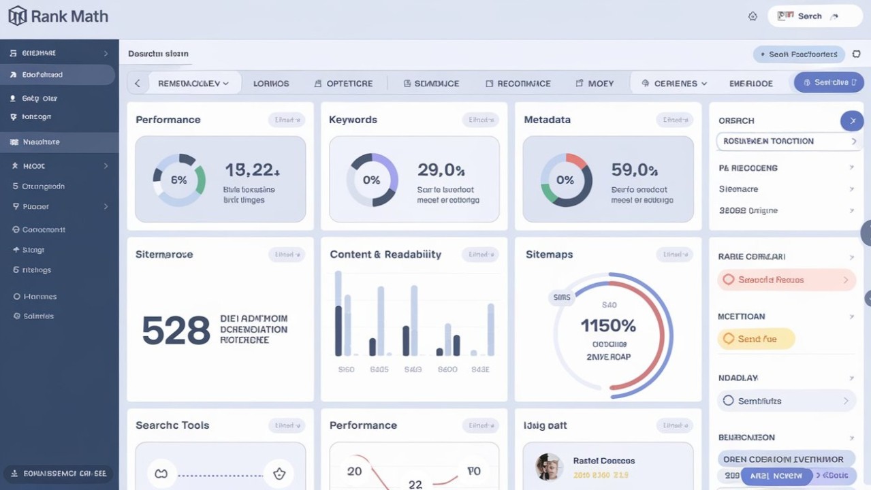Screen dimensions: 871x490
Task: Click the star icon next to HIOOC
Action: pyautogui.click(x=15, y=166)
